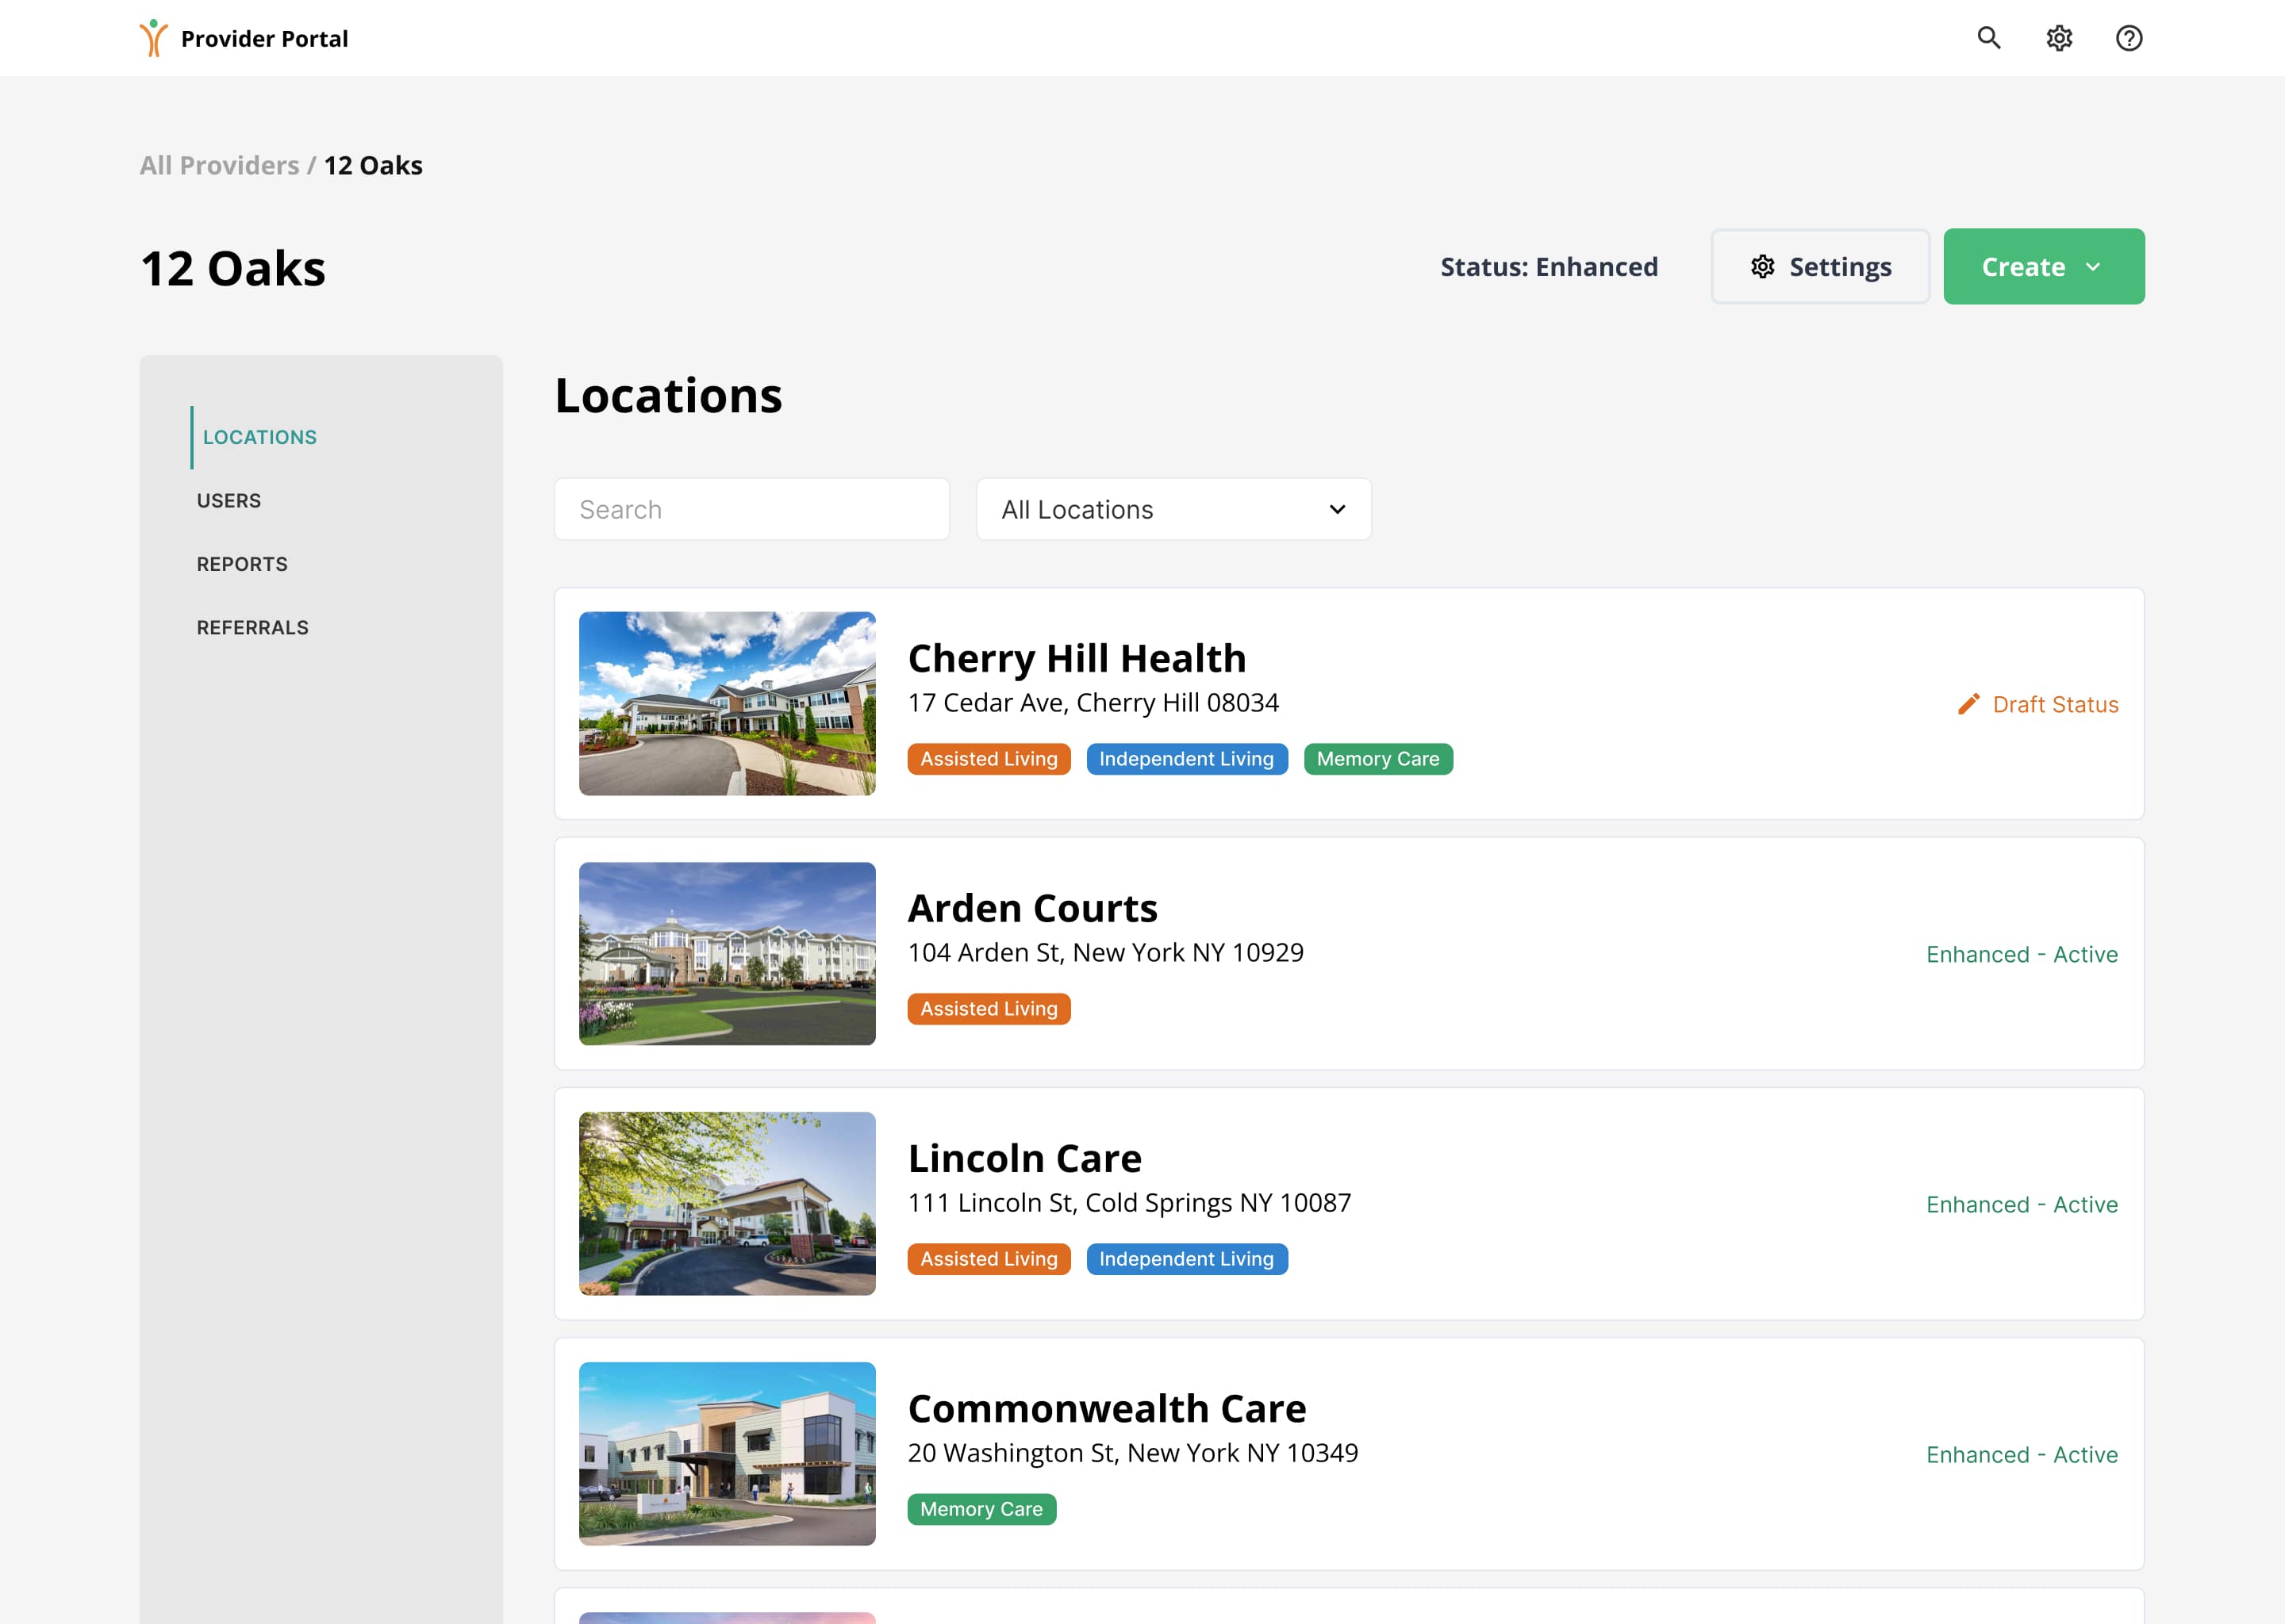The width and height of the screenshot is (2285, 1624).
Task: Go to the Reports sidebar section
Action: point(242,564)
